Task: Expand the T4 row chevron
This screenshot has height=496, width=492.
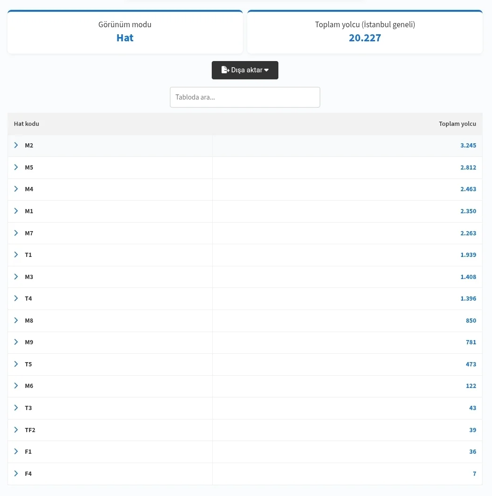Action: coord(16,298)
